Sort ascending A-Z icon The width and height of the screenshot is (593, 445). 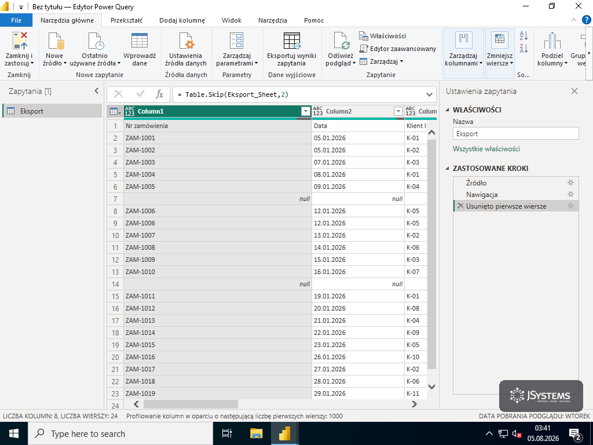[x=524, y=36]
